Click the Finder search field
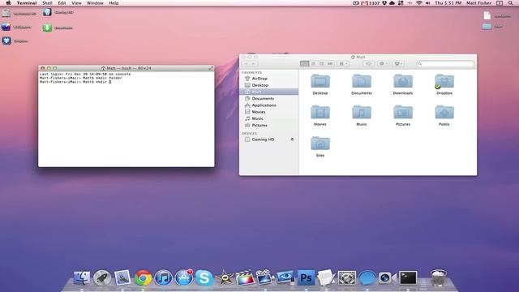Screen dimensions: 519x292 click(445, 63)
